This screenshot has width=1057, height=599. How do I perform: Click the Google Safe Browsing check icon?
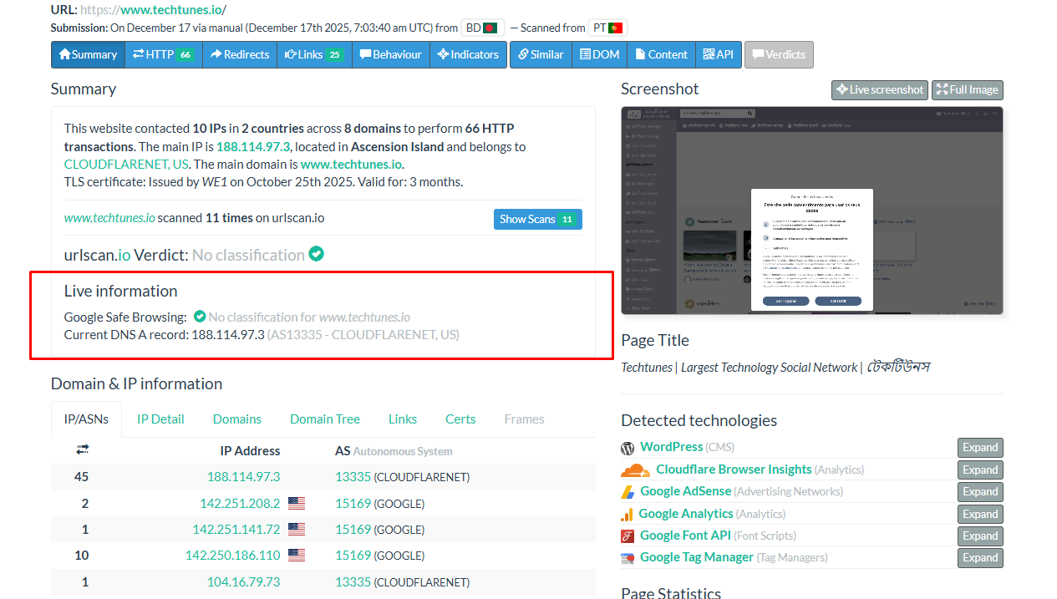pyautogui.click(x=200, y=317)
